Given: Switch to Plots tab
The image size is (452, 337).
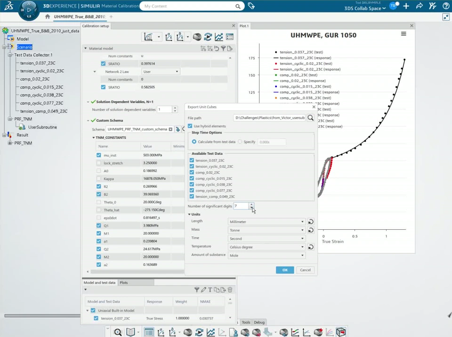Looking at the screenshot, I should [x=124, y=282].
